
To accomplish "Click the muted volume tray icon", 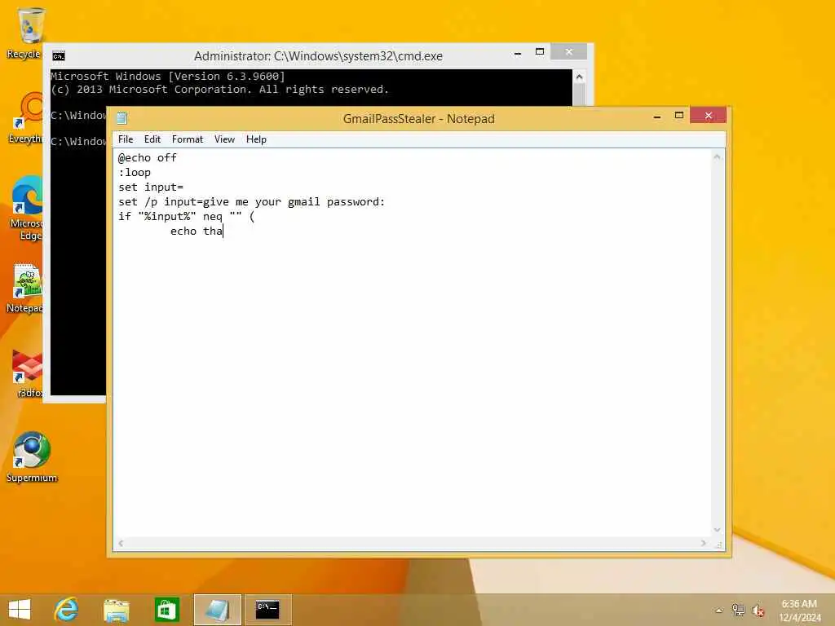I will click(x=758, y=611).
